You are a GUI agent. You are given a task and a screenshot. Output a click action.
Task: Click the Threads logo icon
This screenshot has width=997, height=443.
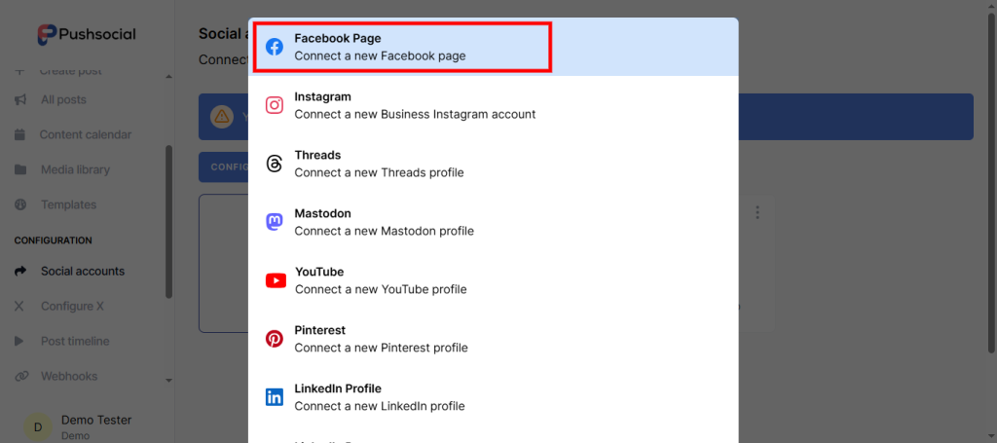coord(274,164)
